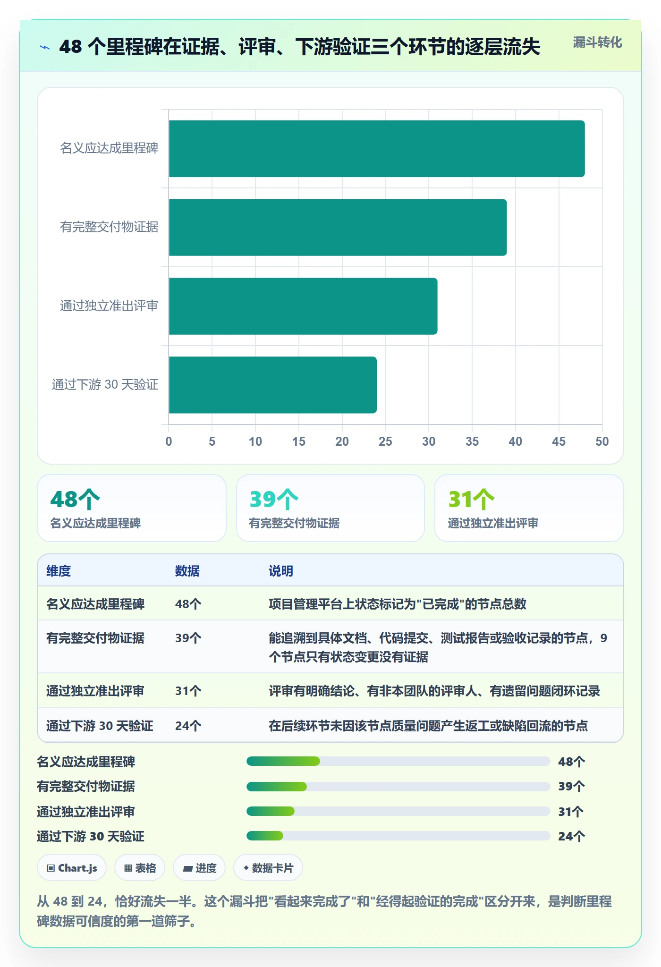Viewport: 661px width, 967px height.
Task: Click the 说明 column header
Action: pos(281,571)
